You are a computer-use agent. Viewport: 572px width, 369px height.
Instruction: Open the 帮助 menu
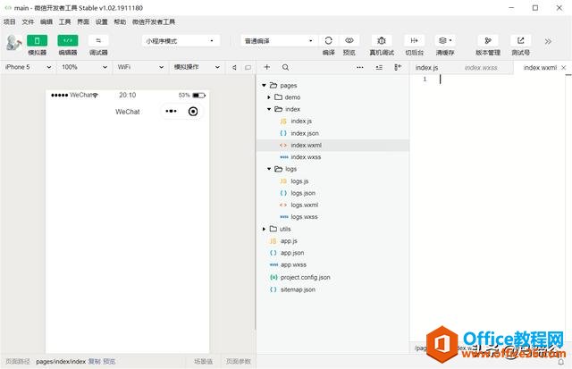(x=120, y=21)
